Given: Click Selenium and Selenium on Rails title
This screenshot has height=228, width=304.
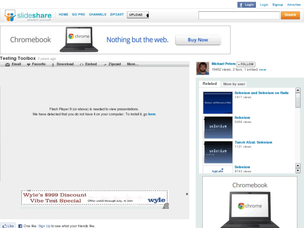Looking at the screenshot, I should tap(261, 93).
